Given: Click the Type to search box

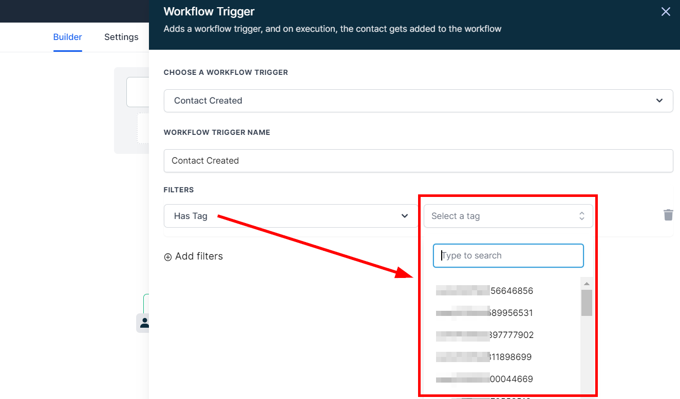Looking at the screenshot, I should click(x=508, y=255).
